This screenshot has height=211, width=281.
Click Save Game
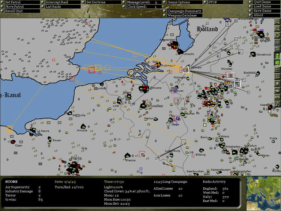pyautogui.click(x=264, y=11)
